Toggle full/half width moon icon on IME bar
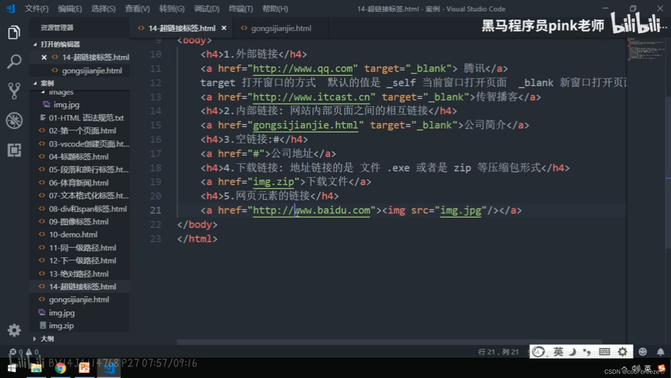Screen dimensions: 671x378 pyautogui.click(x=573, y=352)
